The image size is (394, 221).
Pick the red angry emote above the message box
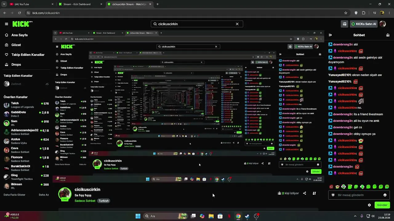coord(331,186)
